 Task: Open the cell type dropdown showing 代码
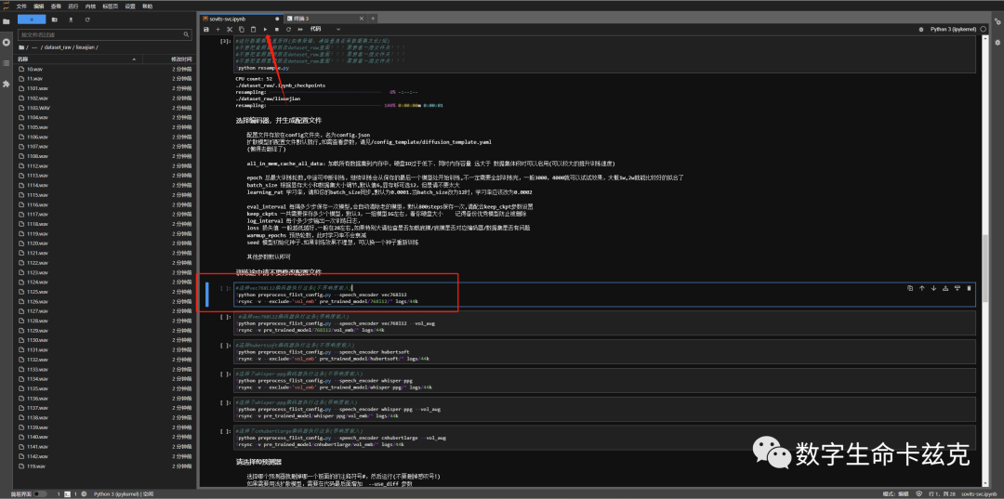pyautogui.click(x=325, y=30)
